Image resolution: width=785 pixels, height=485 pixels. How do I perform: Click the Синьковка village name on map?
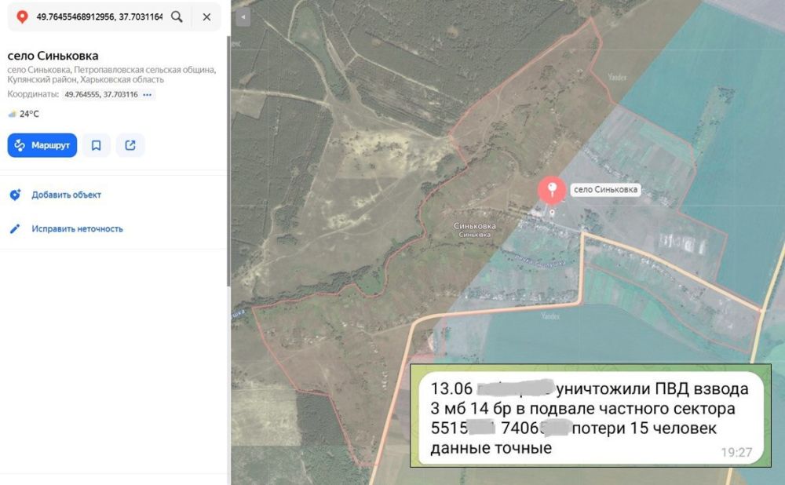(x=475, y=226)
